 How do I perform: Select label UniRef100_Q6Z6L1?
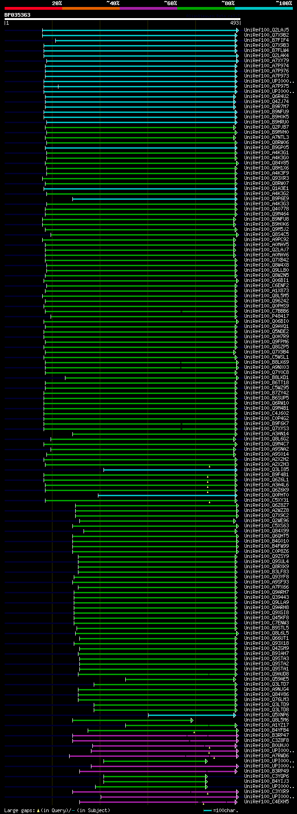(x=266, y=479)
